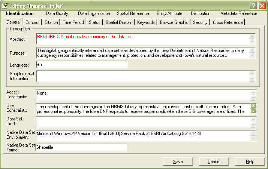This screenshot has height=169, width=268.
Task: Go to Metadata Reference section
Action: click(239, 13)
